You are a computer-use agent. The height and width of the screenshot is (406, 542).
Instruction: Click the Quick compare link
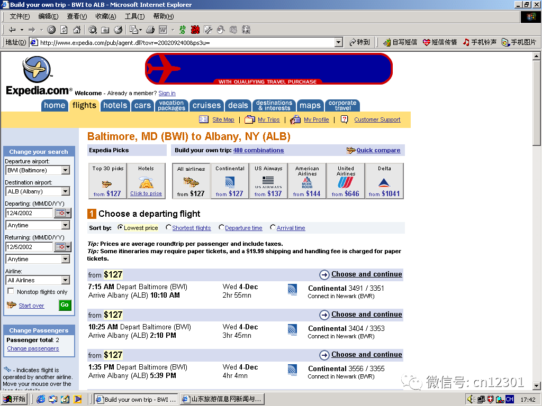[x=378, y=150]
